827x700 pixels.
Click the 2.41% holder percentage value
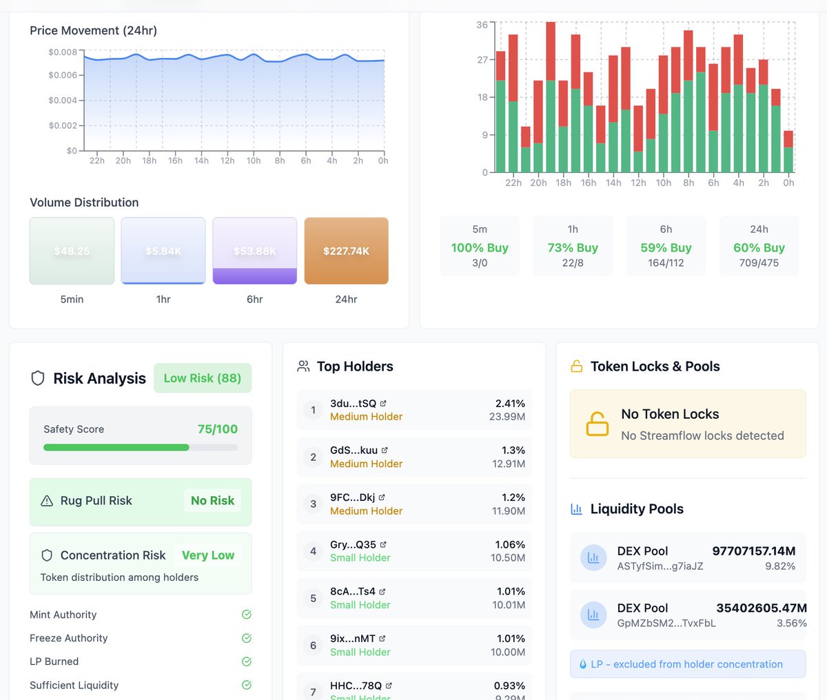pos(510,403)
